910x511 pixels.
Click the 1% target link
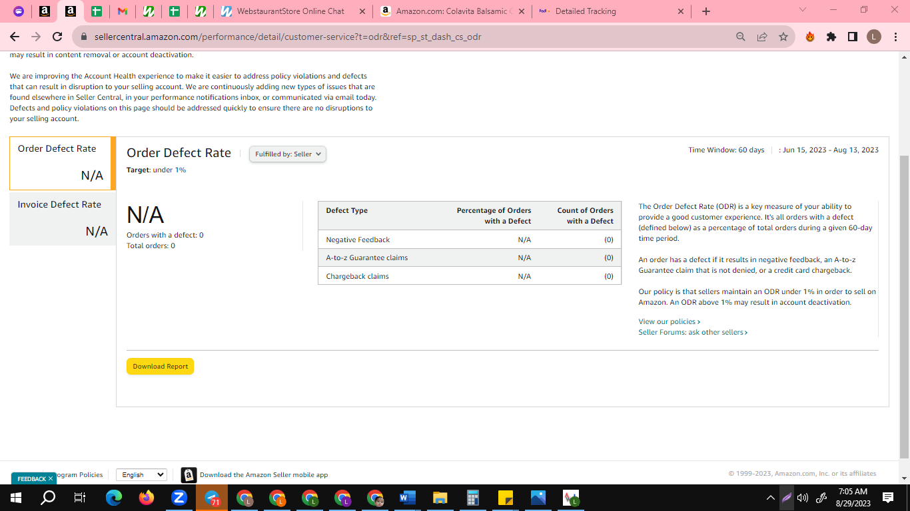[181, 170]
